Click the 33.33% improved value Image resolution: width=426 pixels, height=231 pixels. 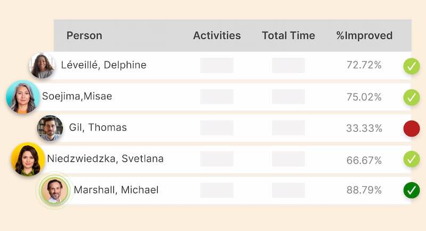click(x=364, y=129)
